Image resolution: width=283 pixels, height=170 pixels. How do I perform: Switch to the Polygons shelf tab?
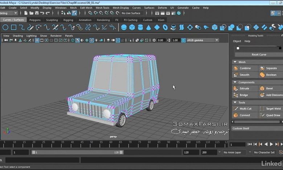35,20
